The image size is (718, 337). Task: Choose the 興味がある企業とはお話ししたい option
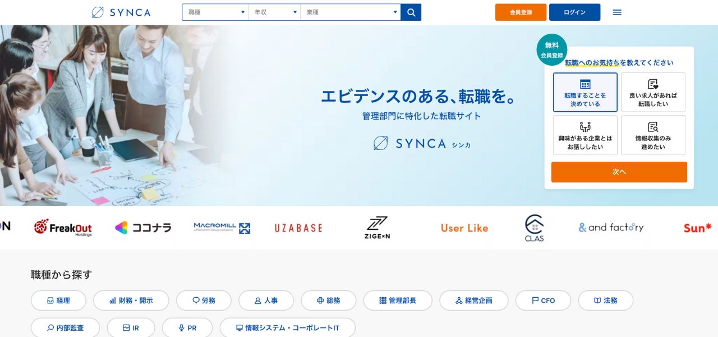(585, 135)
